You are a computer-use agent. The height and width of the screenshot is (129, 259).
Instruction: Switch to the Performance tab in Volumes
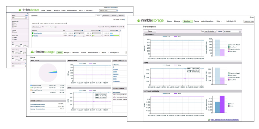(106, 16)
